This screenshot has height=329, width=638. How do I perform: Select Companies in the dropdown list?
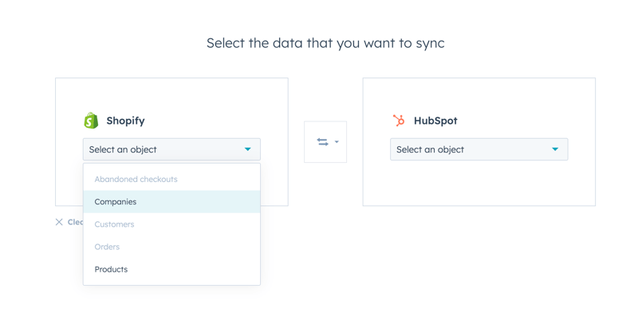coord(171,201)
